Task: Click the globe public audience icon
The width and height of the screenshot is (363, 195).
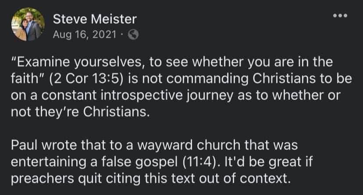Action: [x=133, y=35]
